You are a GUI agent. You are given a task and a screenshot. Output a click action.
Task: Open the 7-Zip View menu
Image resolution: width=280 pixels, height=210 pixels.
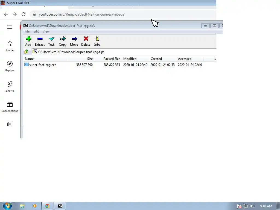pyautogui.click(x=46, y=31)
